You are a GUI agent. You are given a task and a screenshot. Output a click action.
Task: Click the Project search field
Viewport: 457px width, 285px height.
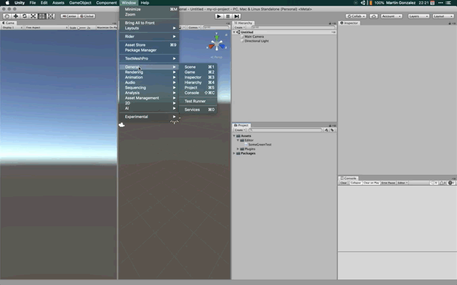[x=286, y=130]
